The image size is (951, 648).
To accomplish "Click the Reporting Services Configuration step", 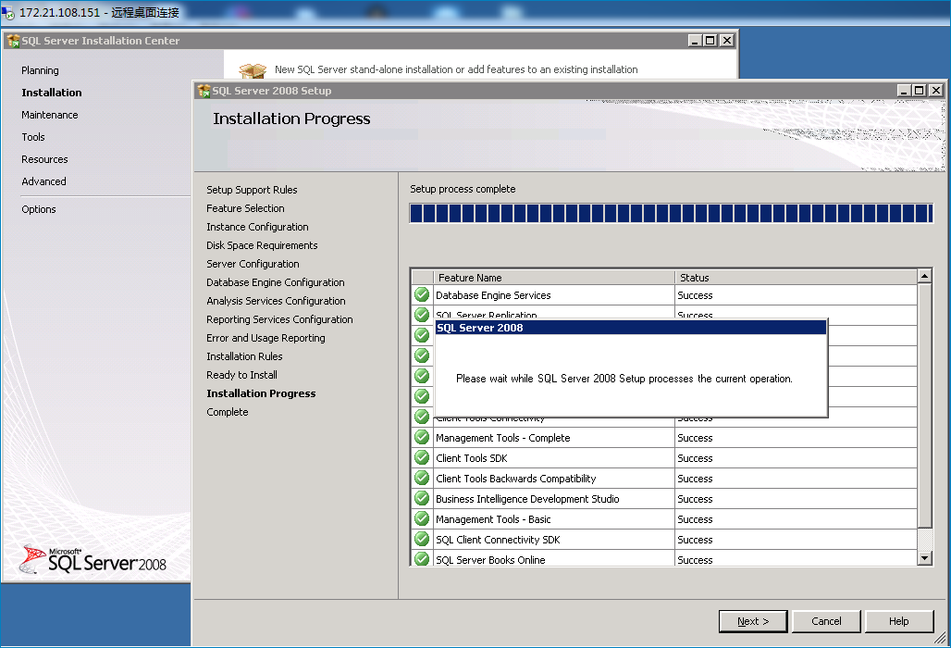I will click(x=279, y=319).
